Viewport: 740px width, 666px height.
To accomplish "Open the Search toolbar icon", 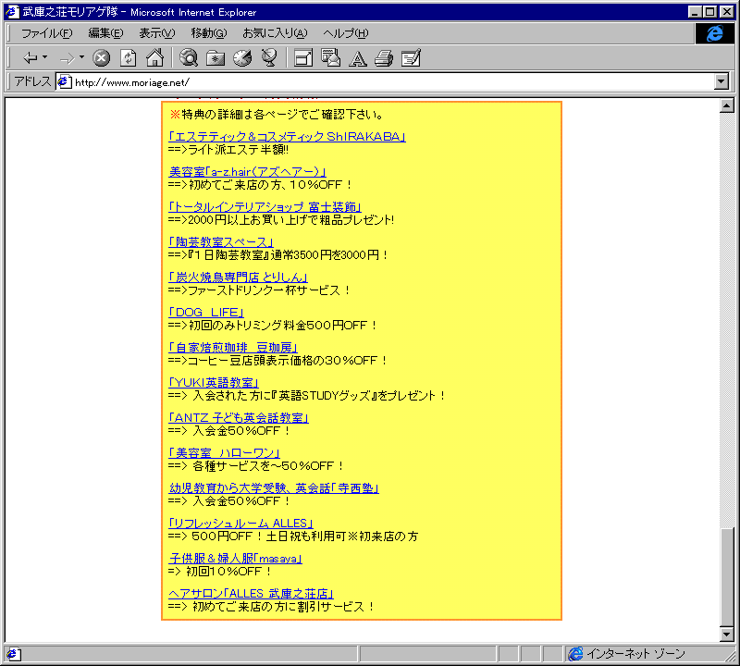I will coord(189,58).
